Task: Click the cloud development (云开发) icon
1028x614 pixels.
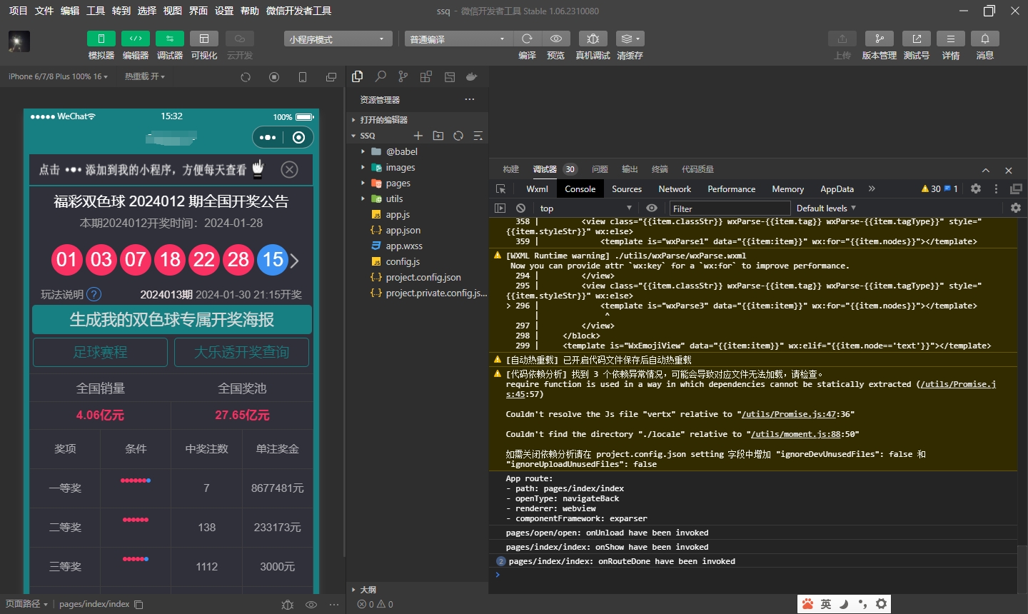Action: click(239, 39)
